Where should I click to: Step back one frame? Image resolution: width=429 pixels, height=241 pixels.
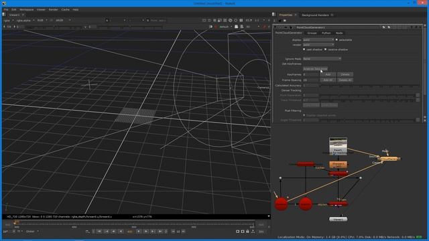114,232
